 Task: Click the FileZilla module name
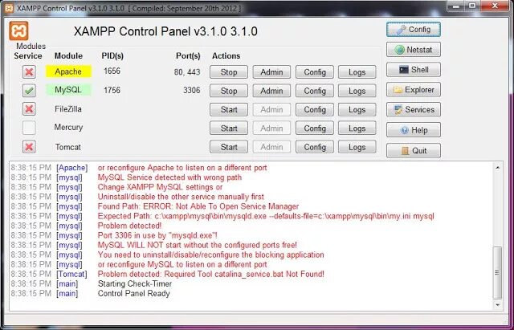coord(68,109)
